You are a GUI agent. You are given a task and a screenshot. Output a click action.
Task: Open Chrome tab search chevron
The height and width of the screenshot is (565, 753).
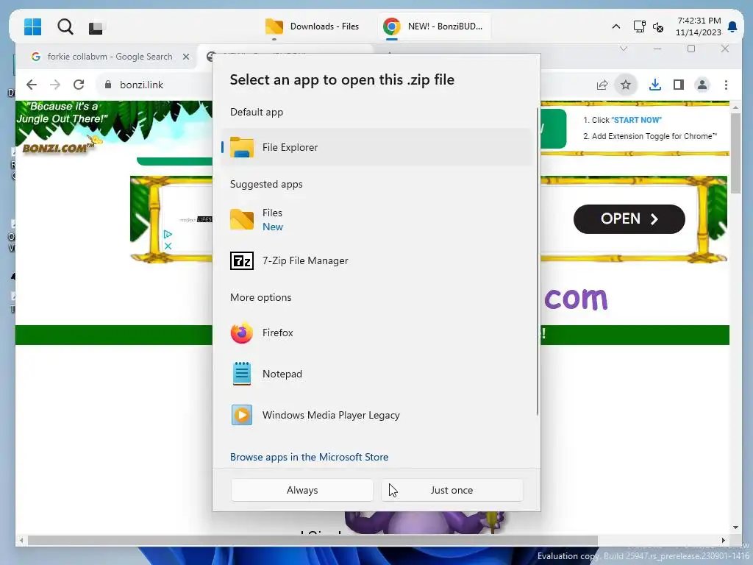pos(624,49)
